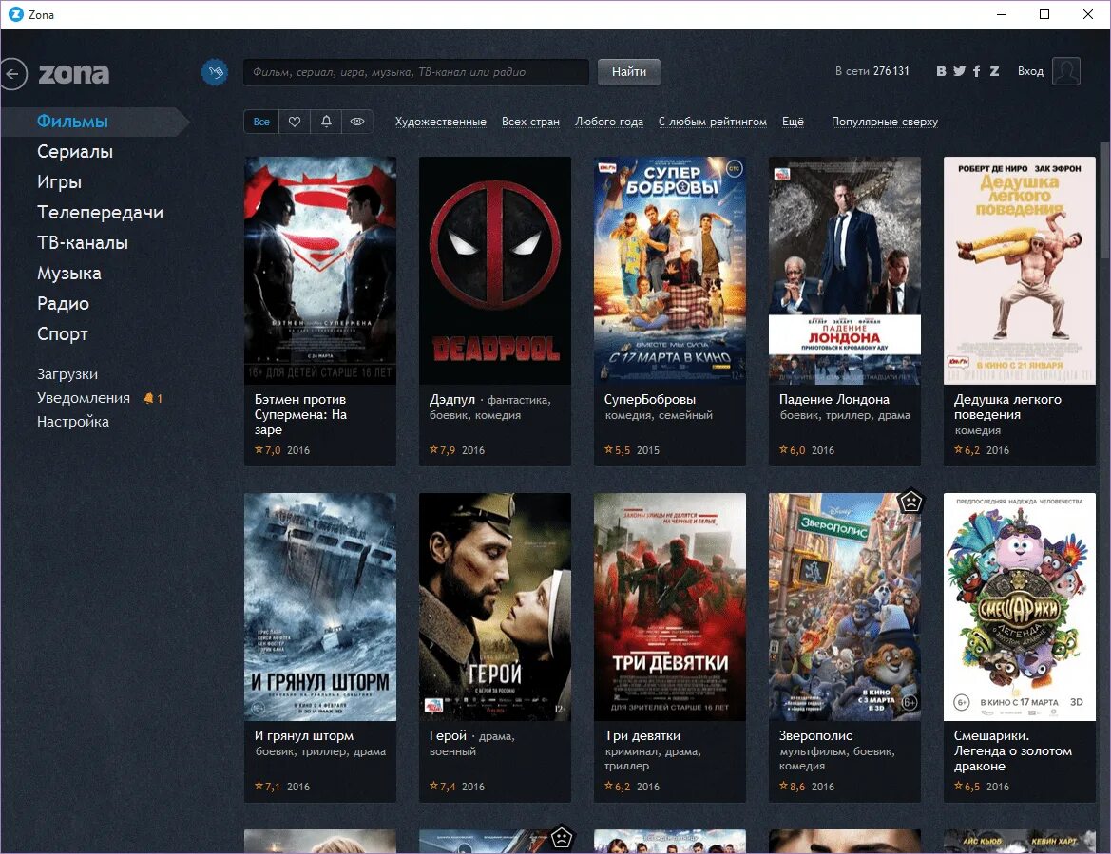Open Дедушка легкого поведения poster
1111x854 pixels.
[1020, 271]
